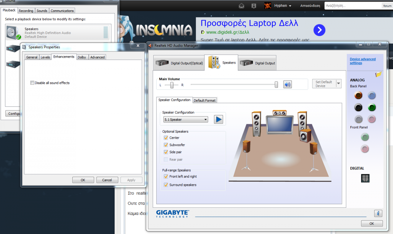Switch to the Digital Output tab
The height and width of the screenshot is (234, 393).
point(257,63)
